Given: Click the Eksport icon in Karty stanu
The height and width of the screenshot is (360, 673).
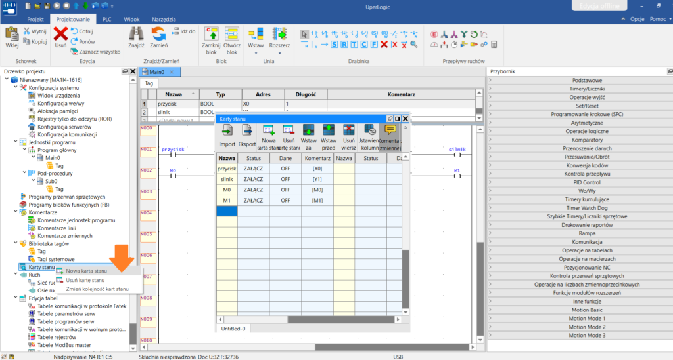Looking at the screenshot, I should point(247,131).
